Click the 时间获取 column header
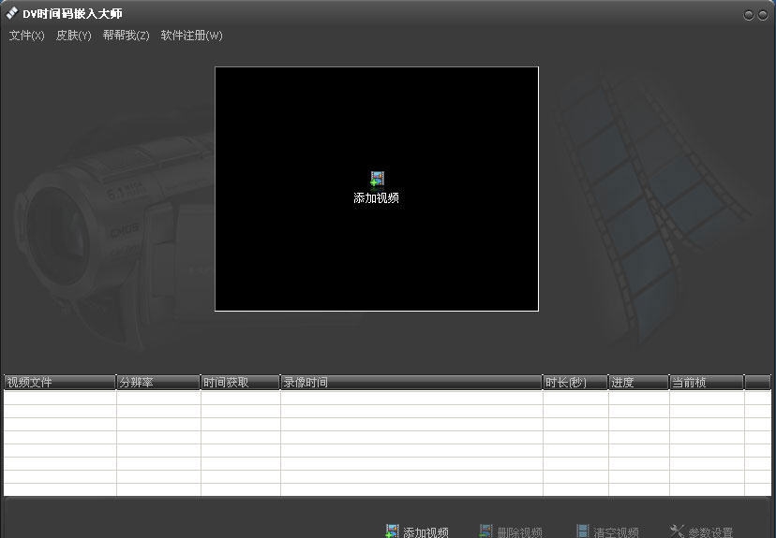776x538 pixels. (x=241, y=383)
